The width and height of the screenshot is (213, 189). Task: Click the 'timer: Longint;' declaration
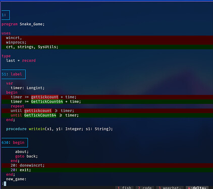point(28,88)
